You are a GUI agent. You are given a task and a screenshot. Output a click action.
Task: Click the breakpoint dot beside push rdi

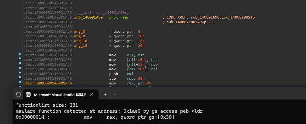coord(20,73)
